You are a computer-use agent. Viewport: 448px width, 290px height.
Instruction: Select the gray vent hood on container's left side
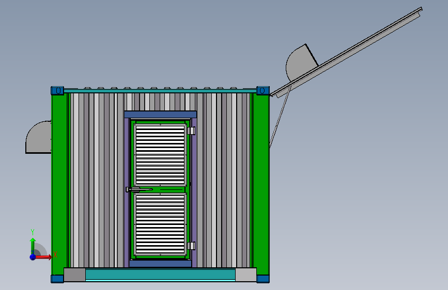(x=39, y=137)
